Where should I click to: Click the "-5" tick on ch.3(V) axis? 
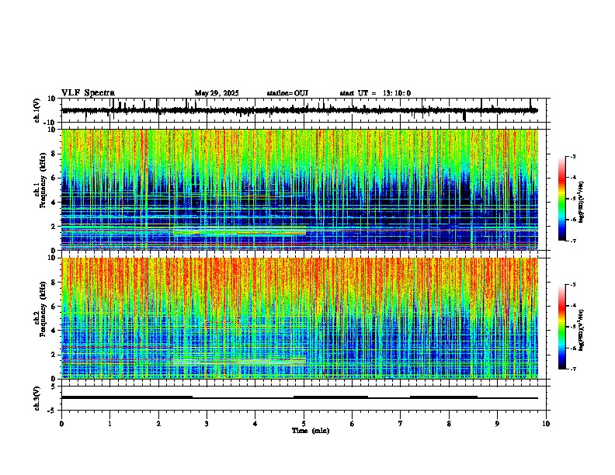[x=53, y=411]
